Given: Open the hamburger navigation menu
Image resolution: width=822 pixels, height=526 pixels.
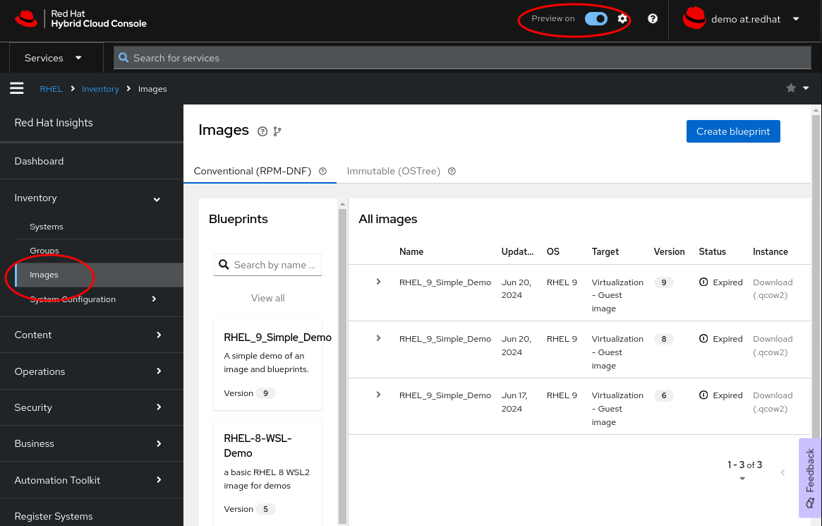Looking at the screenshot, I should 17,88.
